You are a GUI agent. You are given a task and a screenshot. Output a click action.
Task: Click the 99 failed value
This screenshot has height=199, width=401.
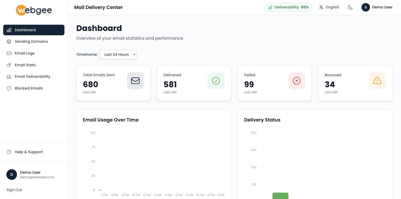(249, 84)
